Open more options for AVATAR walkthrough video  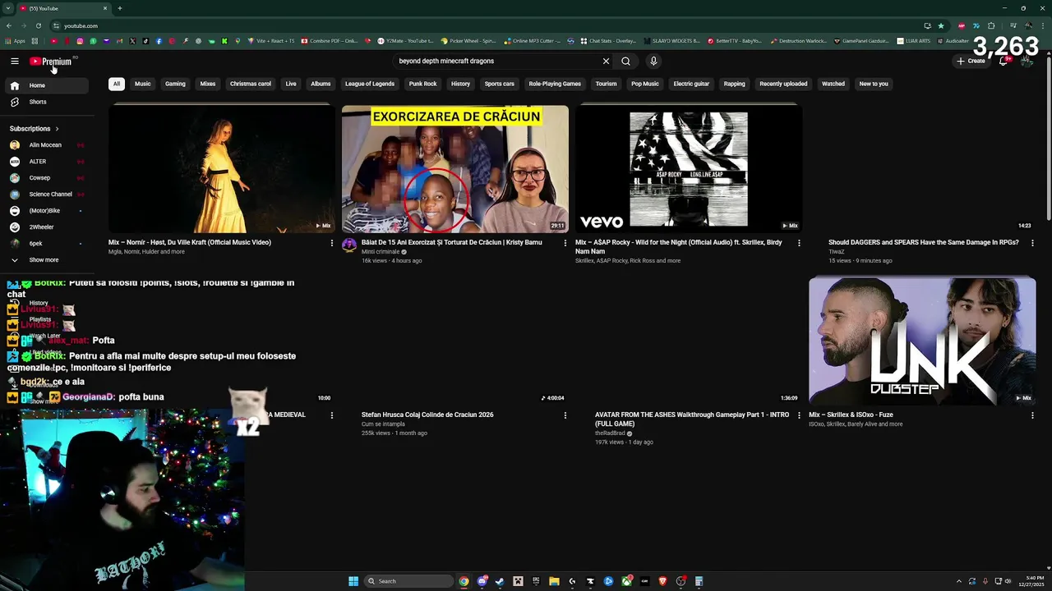coord(799,415)
